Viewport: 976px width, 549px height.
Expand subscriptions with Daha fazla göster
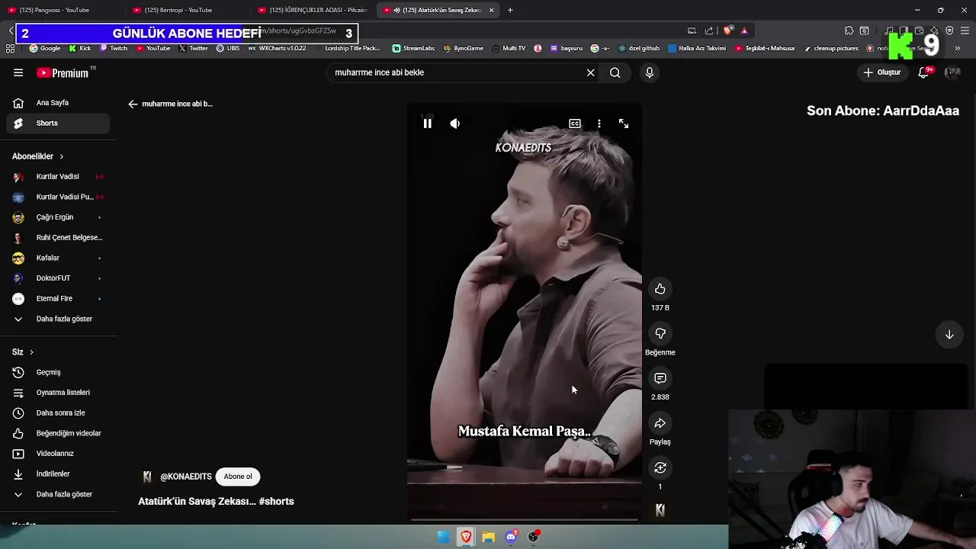pos(58,319)
